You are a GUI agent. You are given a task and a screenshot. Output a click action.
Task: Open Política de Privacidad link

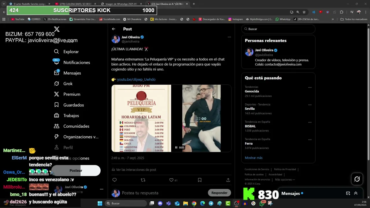point(285,169)
